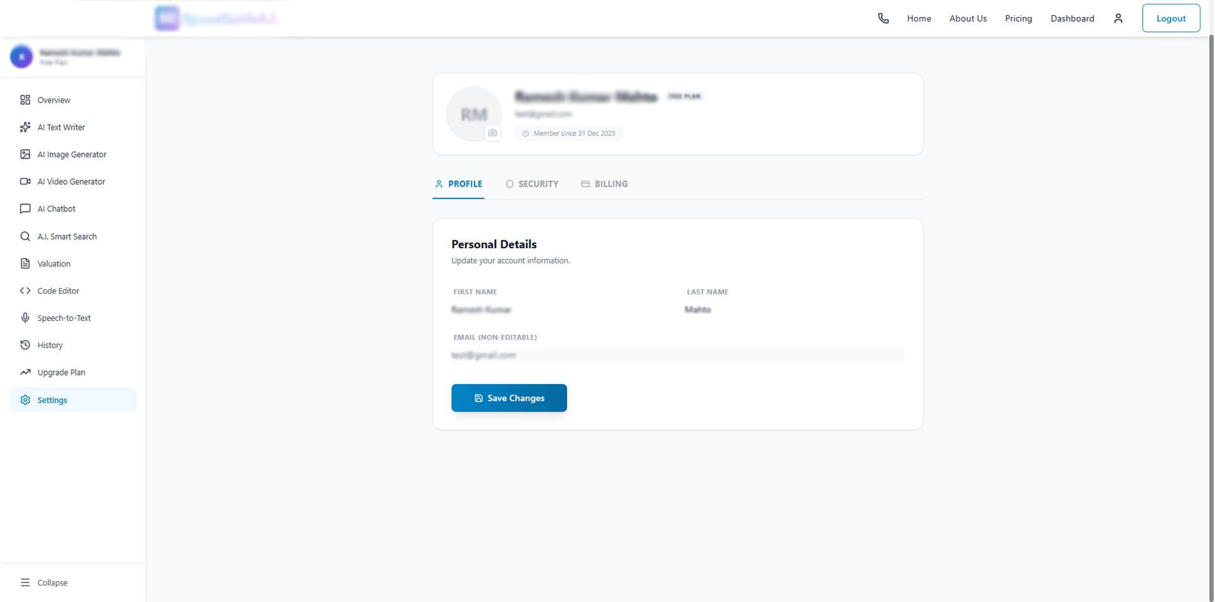
Task: Click the sidebar user avatar circle
Action: tap(22, 57)
